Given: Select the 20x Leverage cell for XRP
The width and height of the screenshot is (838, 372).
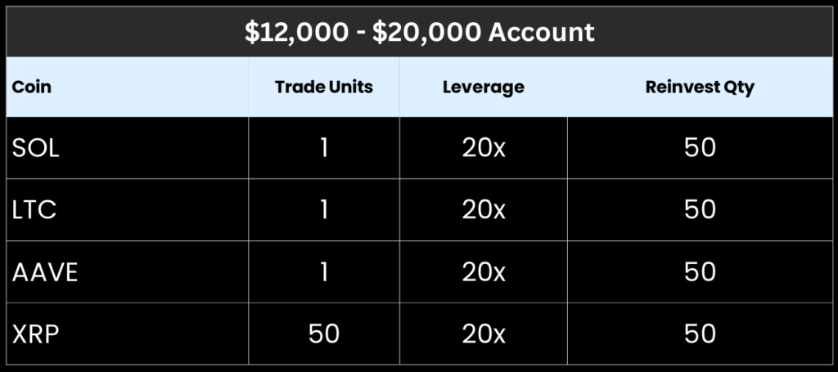Looking at the screenshot, I should point(484,334).
